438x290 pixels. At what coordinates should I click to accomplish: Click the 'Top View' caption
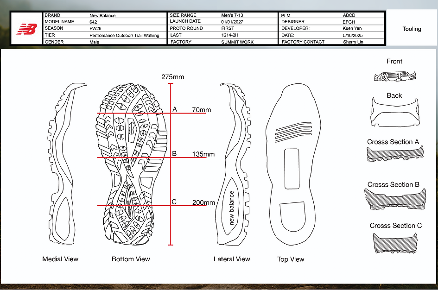click(x=291, y=259)
